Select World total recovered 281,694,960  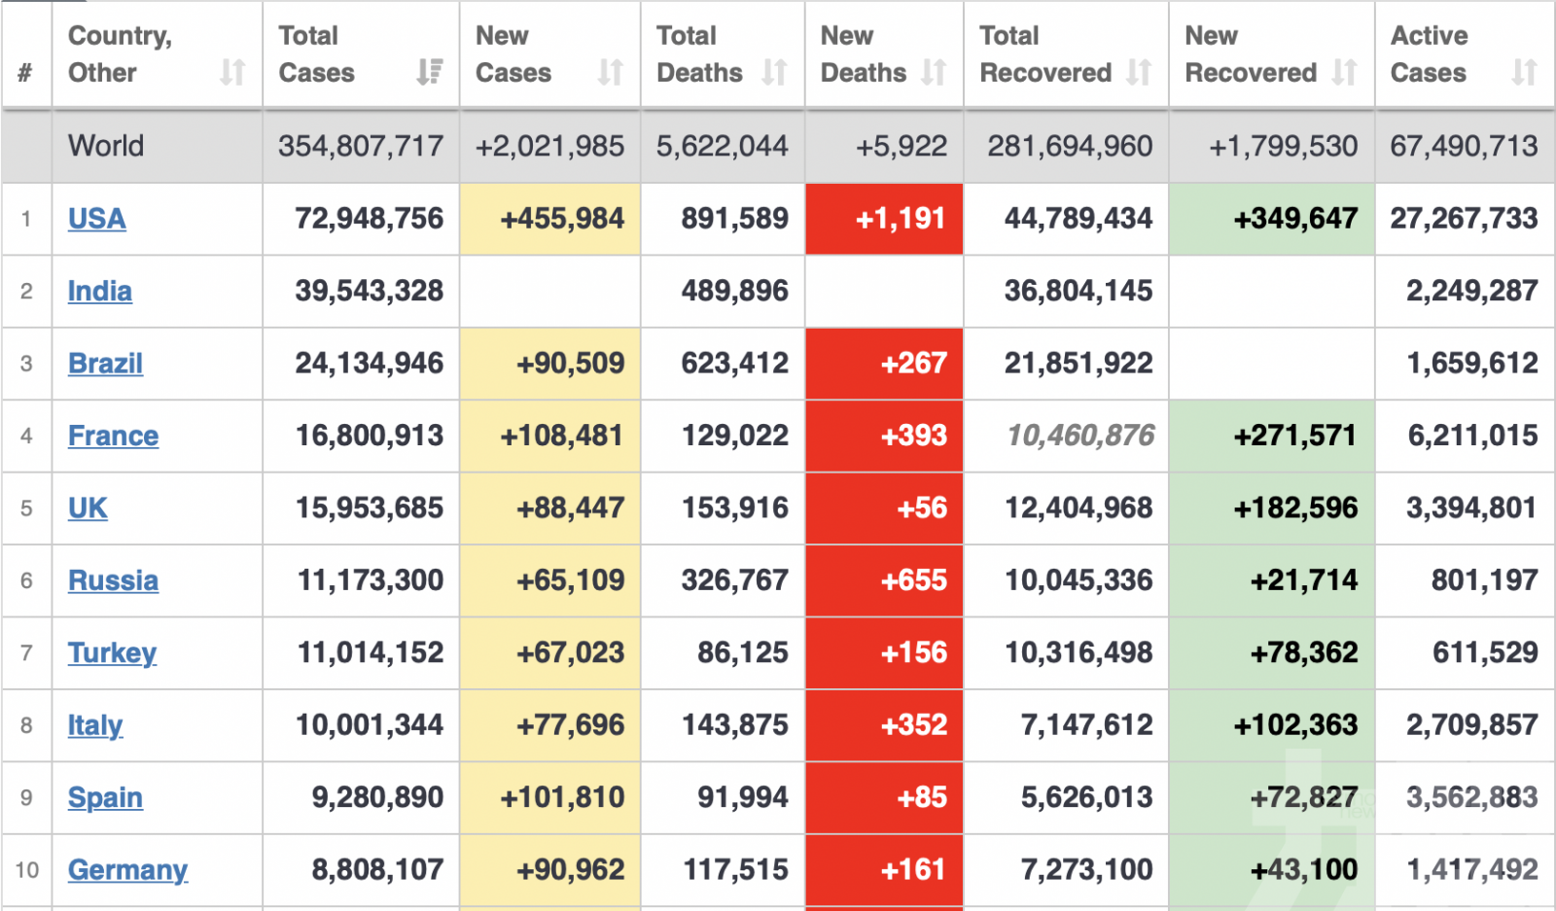[x=1070, y=146]
